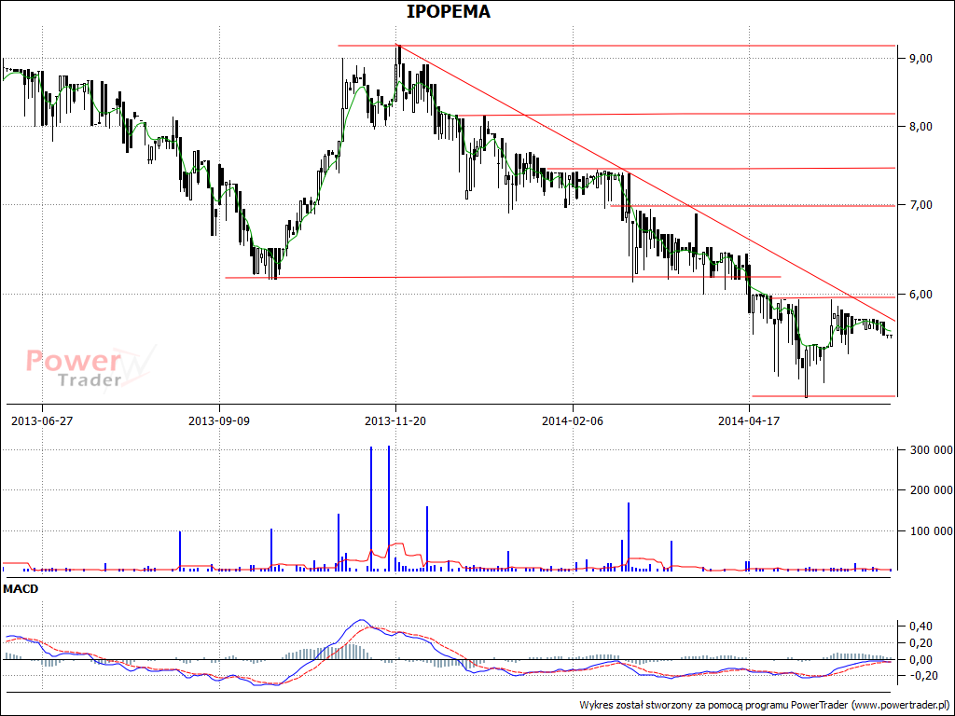The height and width of the screenshot is (716, 955).
Task: Click the 2013-11-20 date label
Action: coord(395,420)
